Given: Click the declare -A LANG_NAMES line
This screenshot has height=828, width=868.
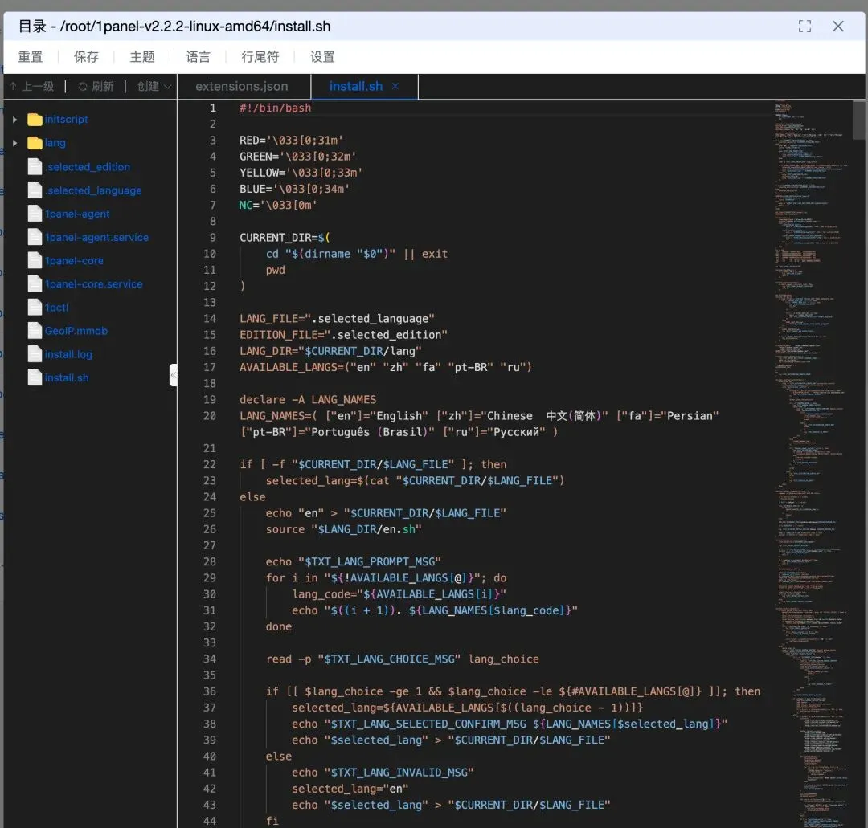Looking at the screenshot, I should pyautogui.click(x=308, y=399).
